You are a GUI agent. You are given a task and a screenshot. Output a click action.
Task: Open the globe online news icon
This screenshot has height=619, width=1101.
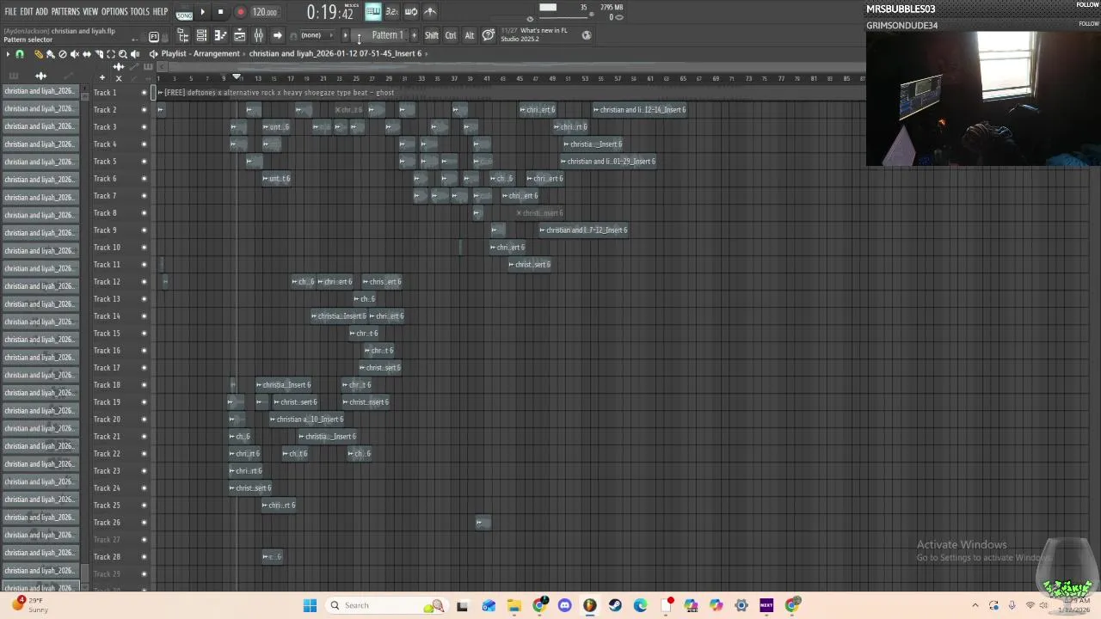pos(587,35)
